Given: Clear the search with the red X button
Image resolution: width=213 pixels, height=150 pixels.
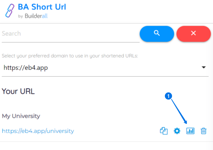Looking at the screenshot, I should click(193, 34).
